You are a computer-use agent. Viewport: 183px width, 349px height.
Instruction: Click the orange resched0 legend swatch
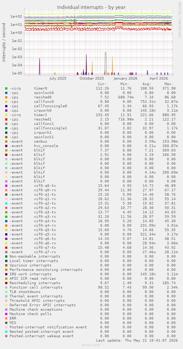coord(6,97)
